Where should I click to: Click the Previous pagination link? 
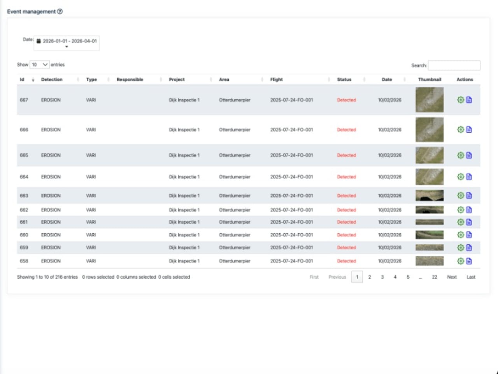click(337, 277)
